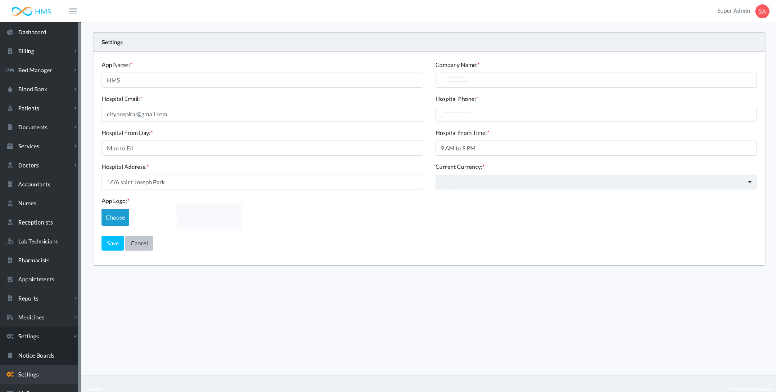Viewport: 776px width, 392px height.
Task: Collapse the Settings sidebar group chevron
Action: tap(75, 336)
